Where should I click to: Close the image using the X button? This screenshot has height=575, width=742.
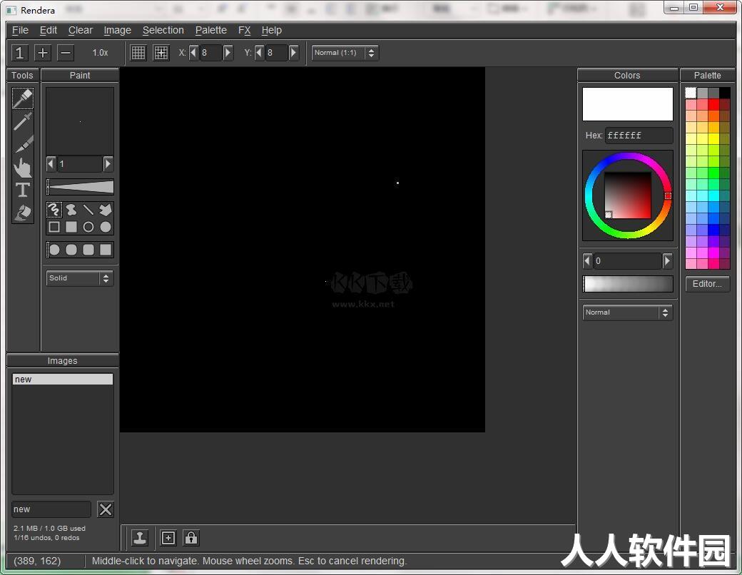click(x=106, y=509)
